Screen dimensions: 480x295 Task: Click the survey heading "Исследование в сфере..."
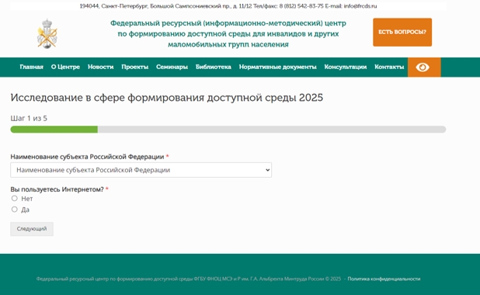166,98
